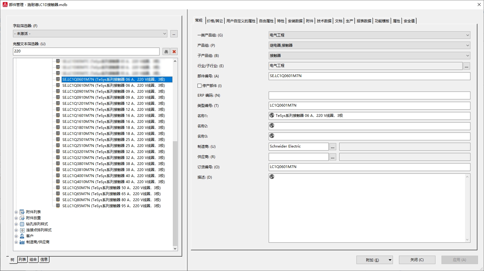Expand the 钻孔排列样式 tree node

tap(16, 224)
